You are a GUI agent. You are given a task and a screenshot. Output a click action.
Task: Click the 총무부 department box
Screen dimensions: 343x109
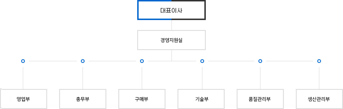click(x=83, y=99)
